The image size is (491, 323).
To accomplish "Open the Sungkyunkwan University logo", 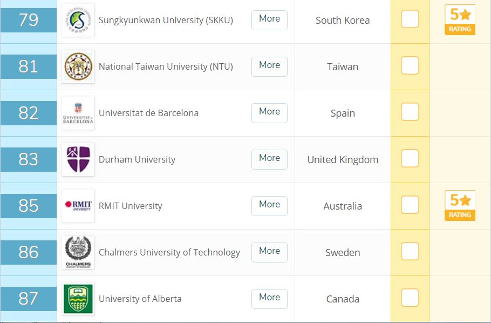I will pyautogui.click(x=78, y=21).
